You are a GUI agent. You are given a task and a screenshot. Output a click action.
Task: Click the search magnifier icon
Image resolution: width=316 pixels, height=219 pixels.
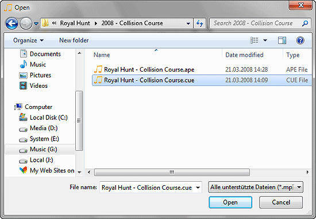point(305,24)
